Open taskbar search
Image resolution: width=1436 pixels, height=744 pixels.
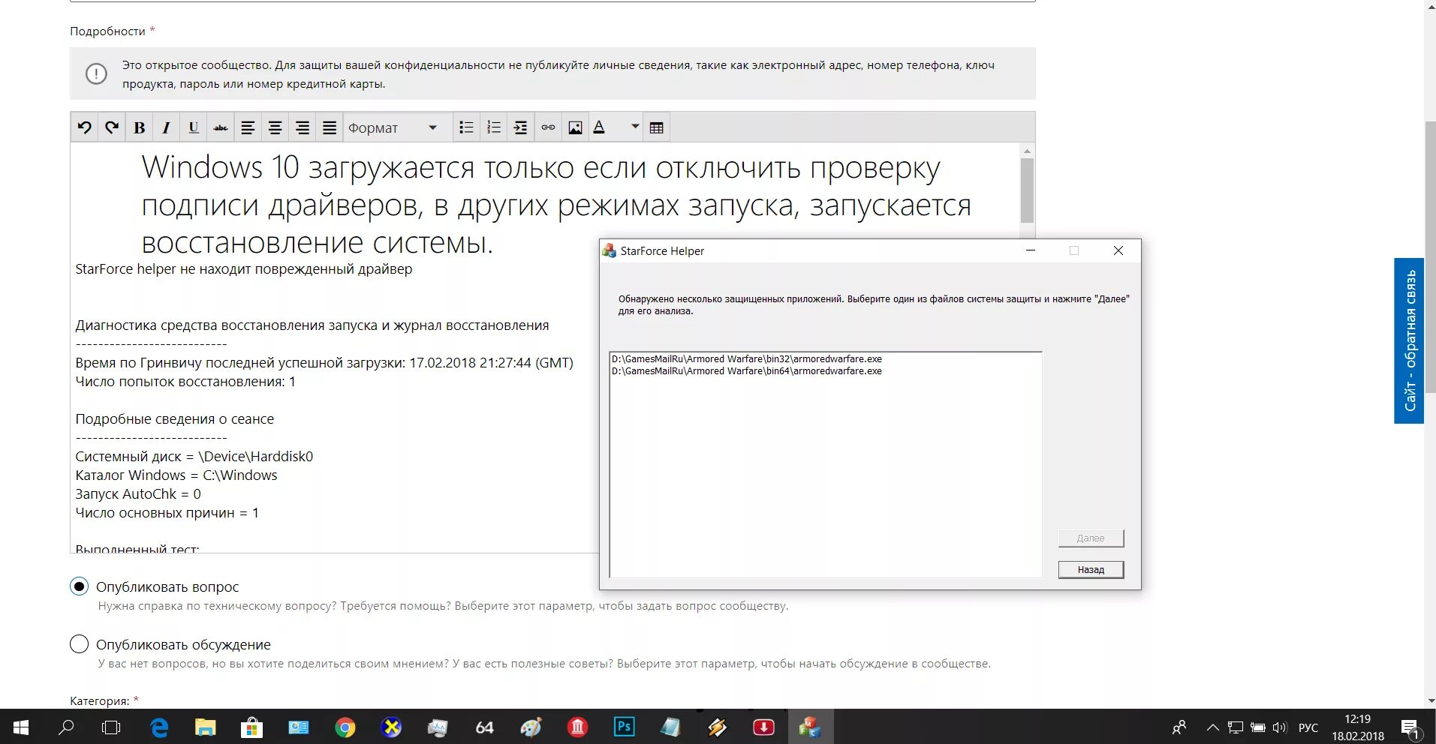click(x=66, y=727)
